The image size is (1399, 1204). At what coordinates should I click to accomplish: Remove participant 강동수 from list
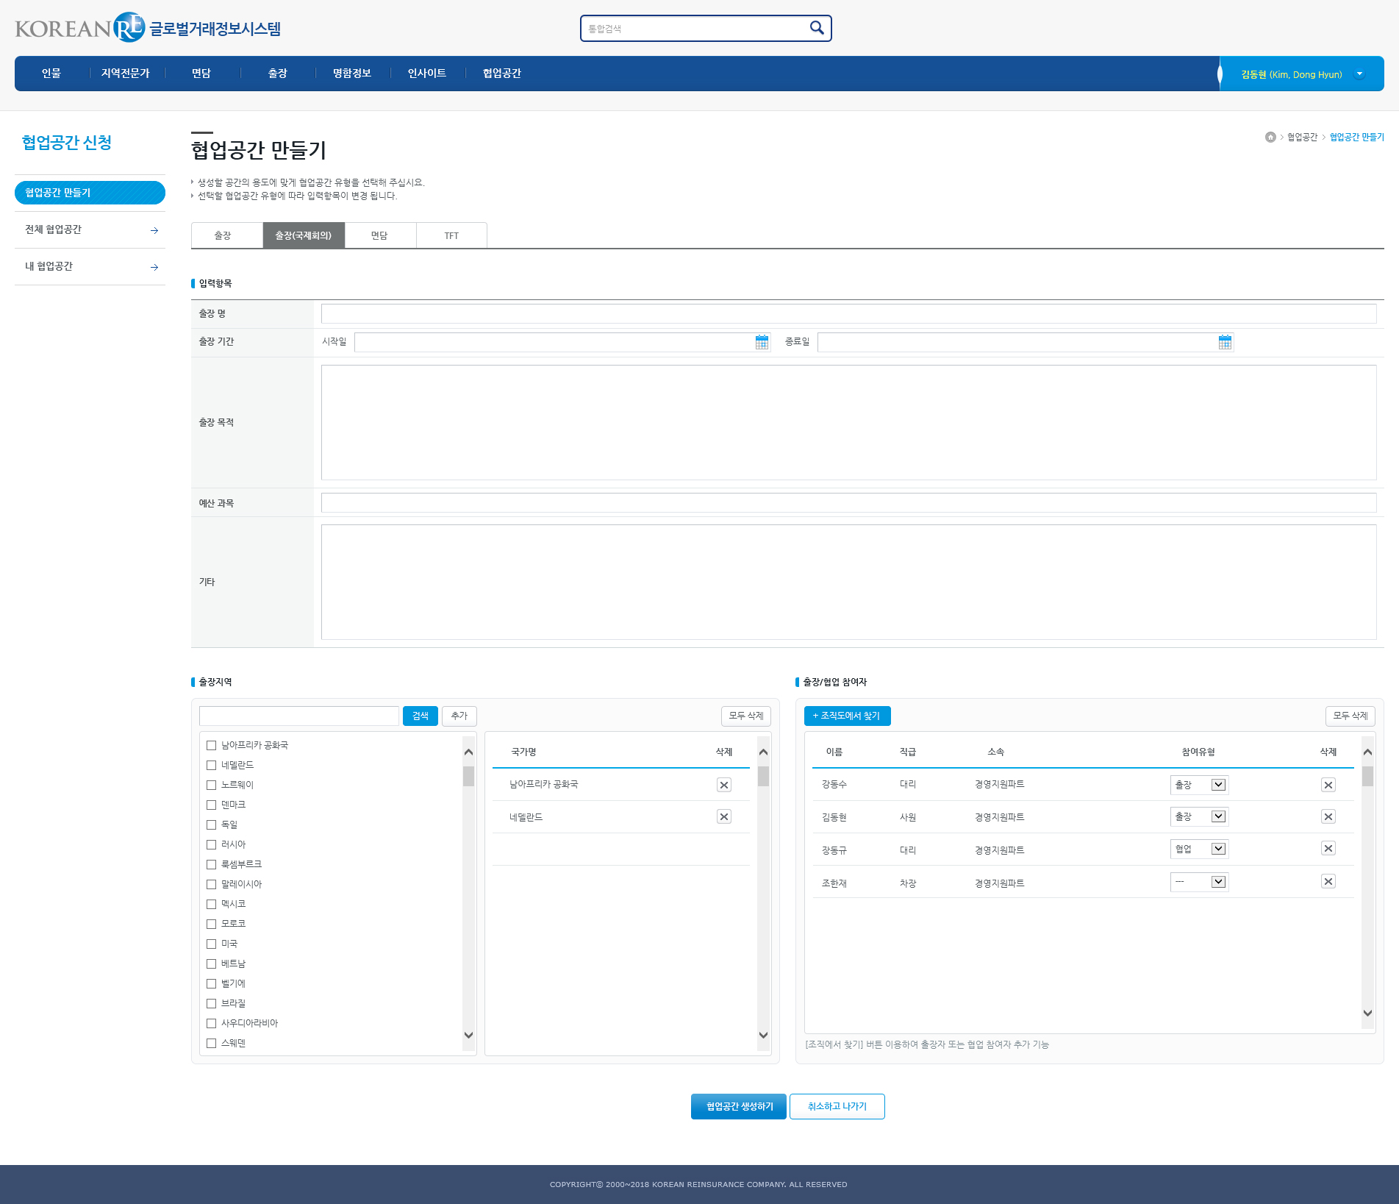pos(1328,785)
